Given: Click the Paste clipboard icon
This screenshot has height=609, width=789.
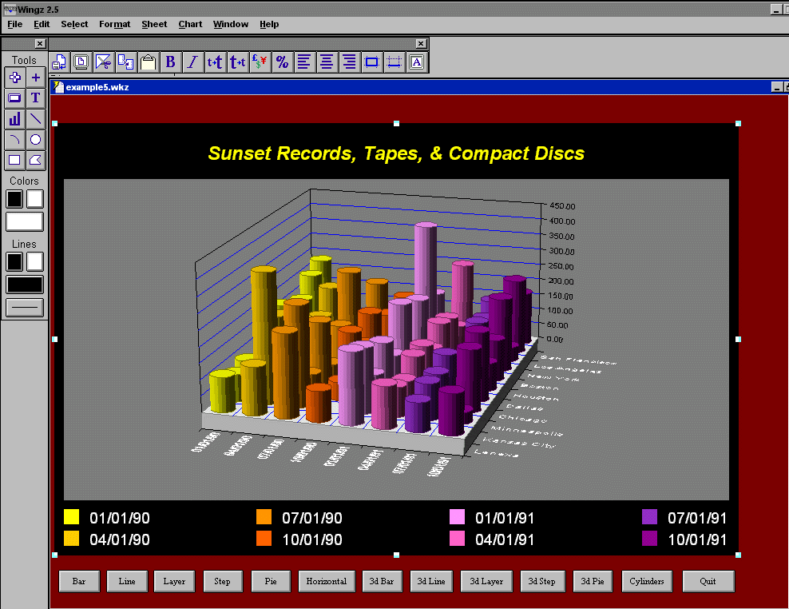Looking at the screenshot, I should pos(148,62).
